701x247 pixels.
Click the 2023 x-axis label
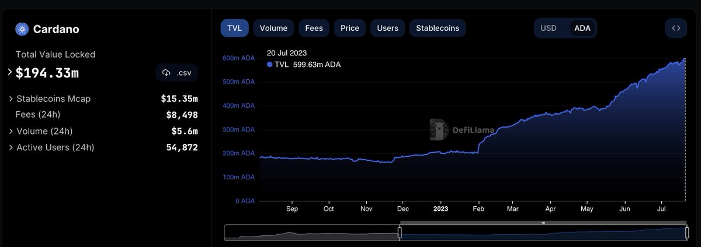(440, 208)
